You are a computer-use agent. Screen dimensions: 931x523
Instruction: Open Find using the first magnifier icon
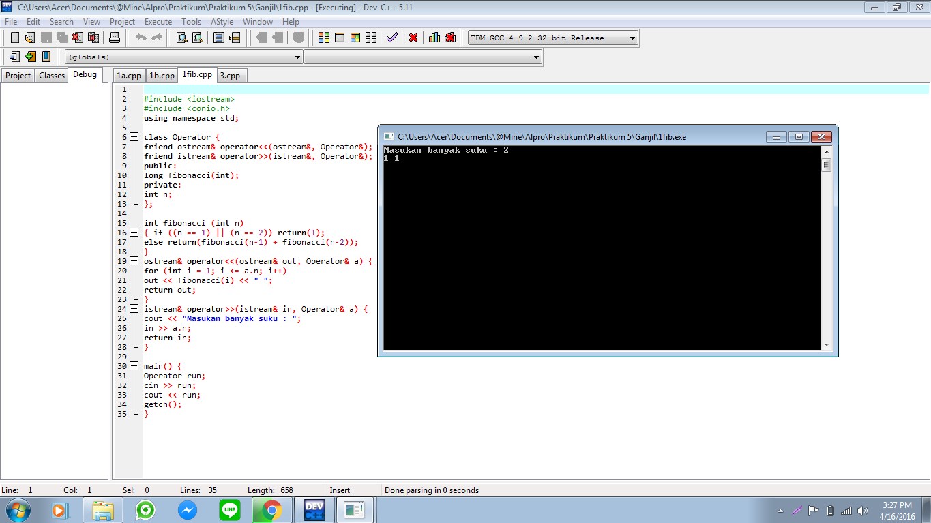coord(182,38)
